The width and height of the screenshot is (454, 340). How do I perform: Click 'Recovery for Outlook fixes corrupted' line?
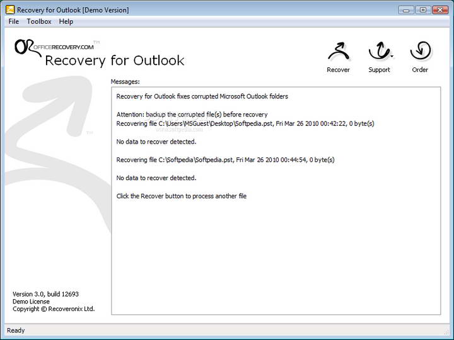coord(202,96)
